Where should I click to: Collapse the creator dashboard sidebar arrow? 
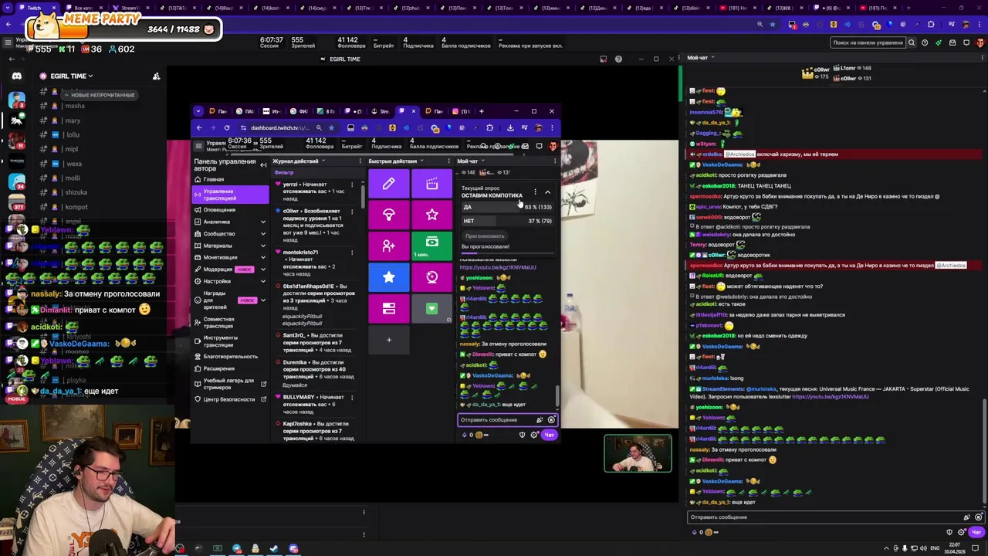(x=263, y=164)
